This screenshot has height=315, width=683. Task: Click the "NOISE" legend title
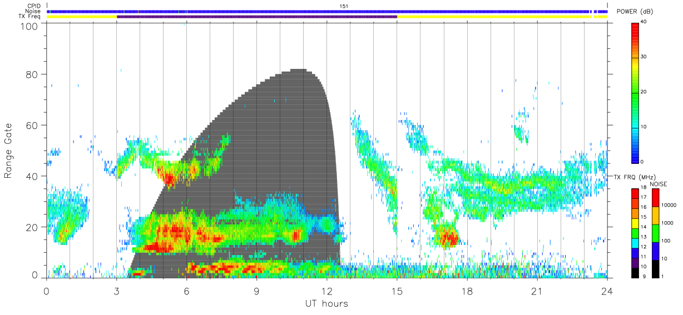658,184
